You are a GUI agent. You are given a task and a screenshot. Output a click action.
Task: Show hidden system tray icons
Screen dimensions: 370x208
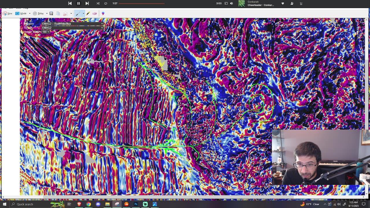[325, 204]
